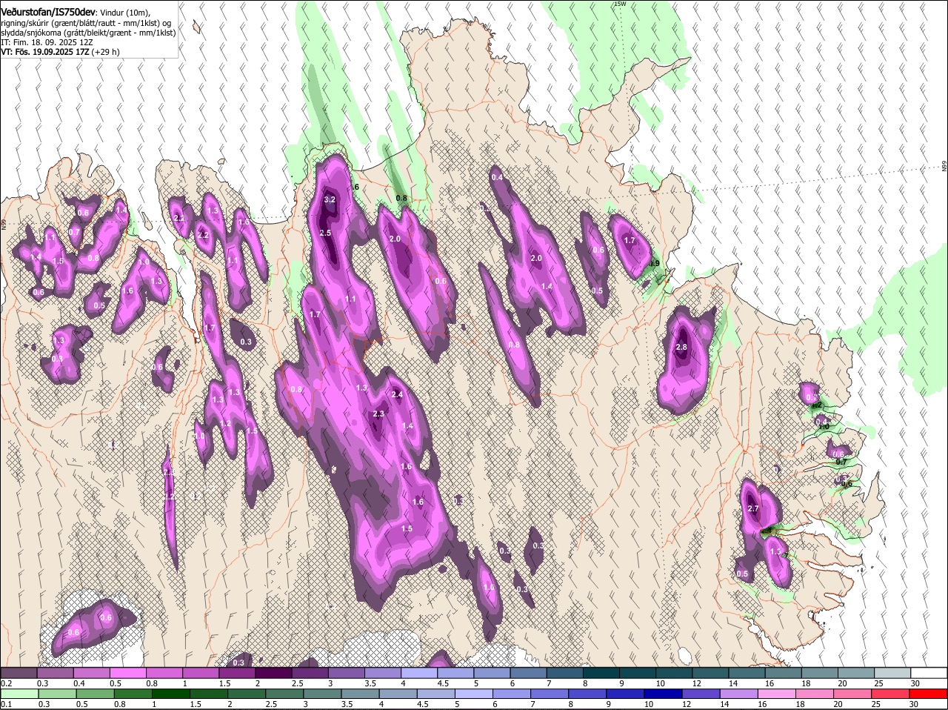Pick the darkest green bottom-row swatch from 1 to 1.5
The image size is (948, 710).
point(170,694)
